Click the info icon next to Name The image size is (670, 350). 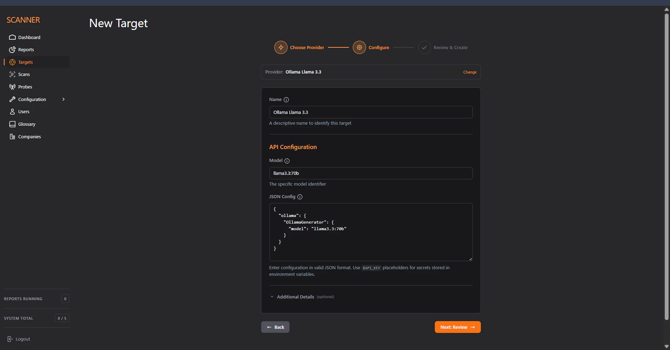coord(286,100)
